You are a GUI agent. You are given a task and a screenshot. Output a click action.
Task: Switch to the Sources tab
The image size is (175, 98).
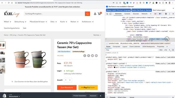click(136, 14)
